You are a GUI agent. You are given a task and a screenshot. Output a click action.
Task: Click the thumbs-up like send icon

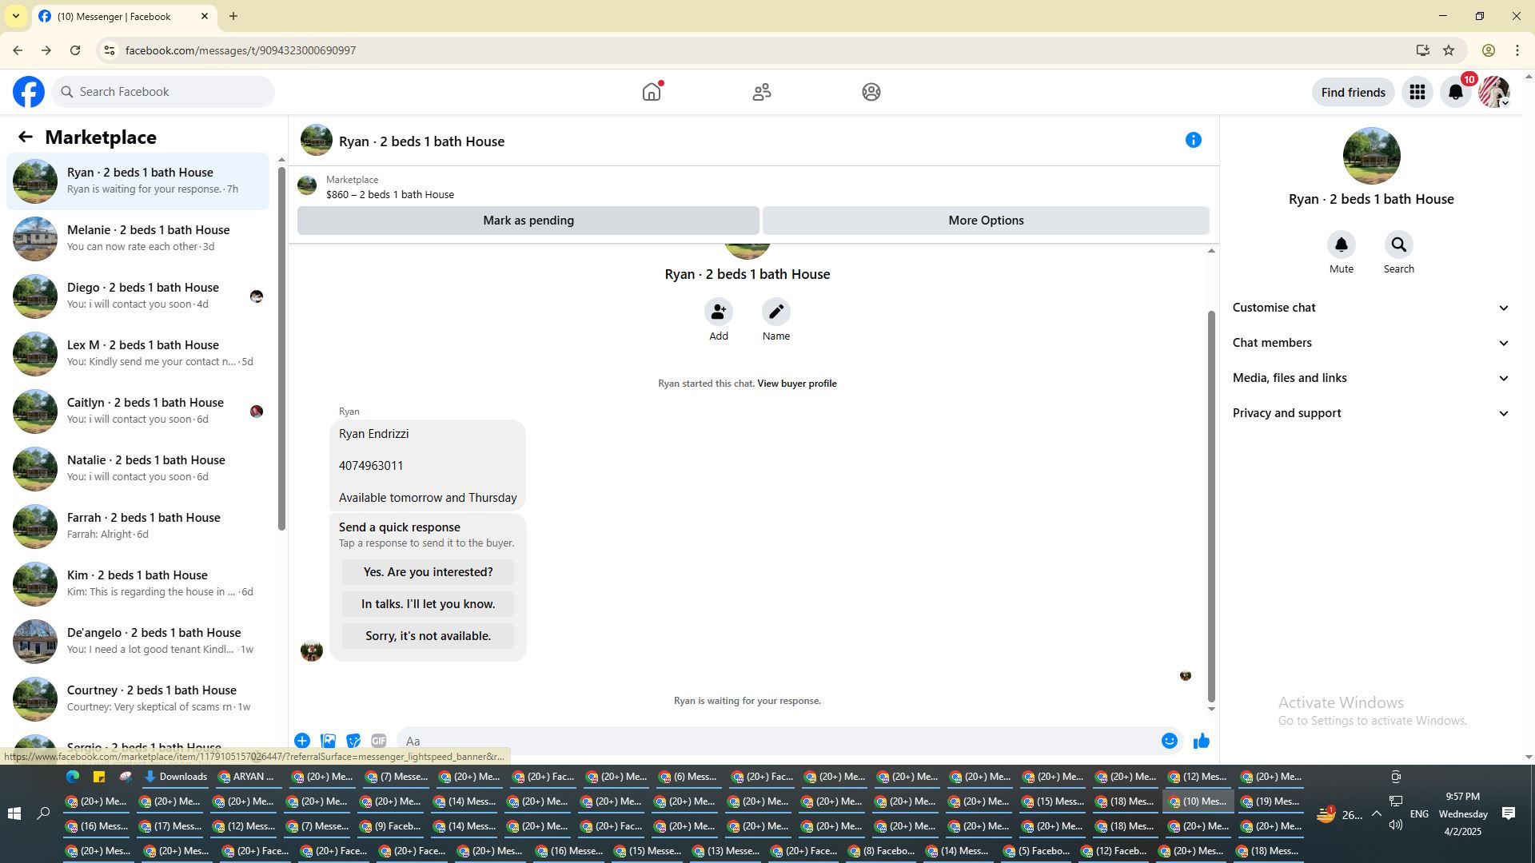click(1201, 742)
